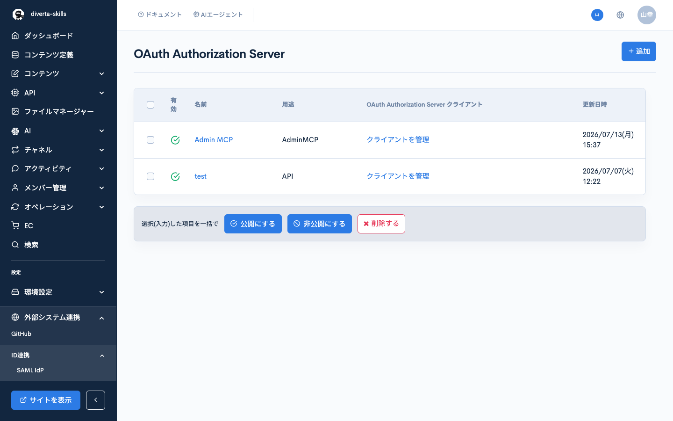Screen dimensions: 673x421
Task: Click the 名前 column header
Action: 200,105
